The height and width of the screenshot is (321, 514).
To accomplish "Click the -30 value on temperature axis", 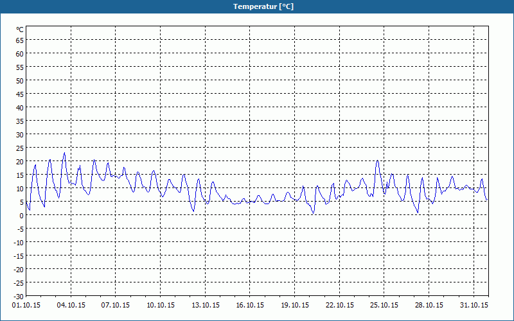I will [x=19, y=297].
